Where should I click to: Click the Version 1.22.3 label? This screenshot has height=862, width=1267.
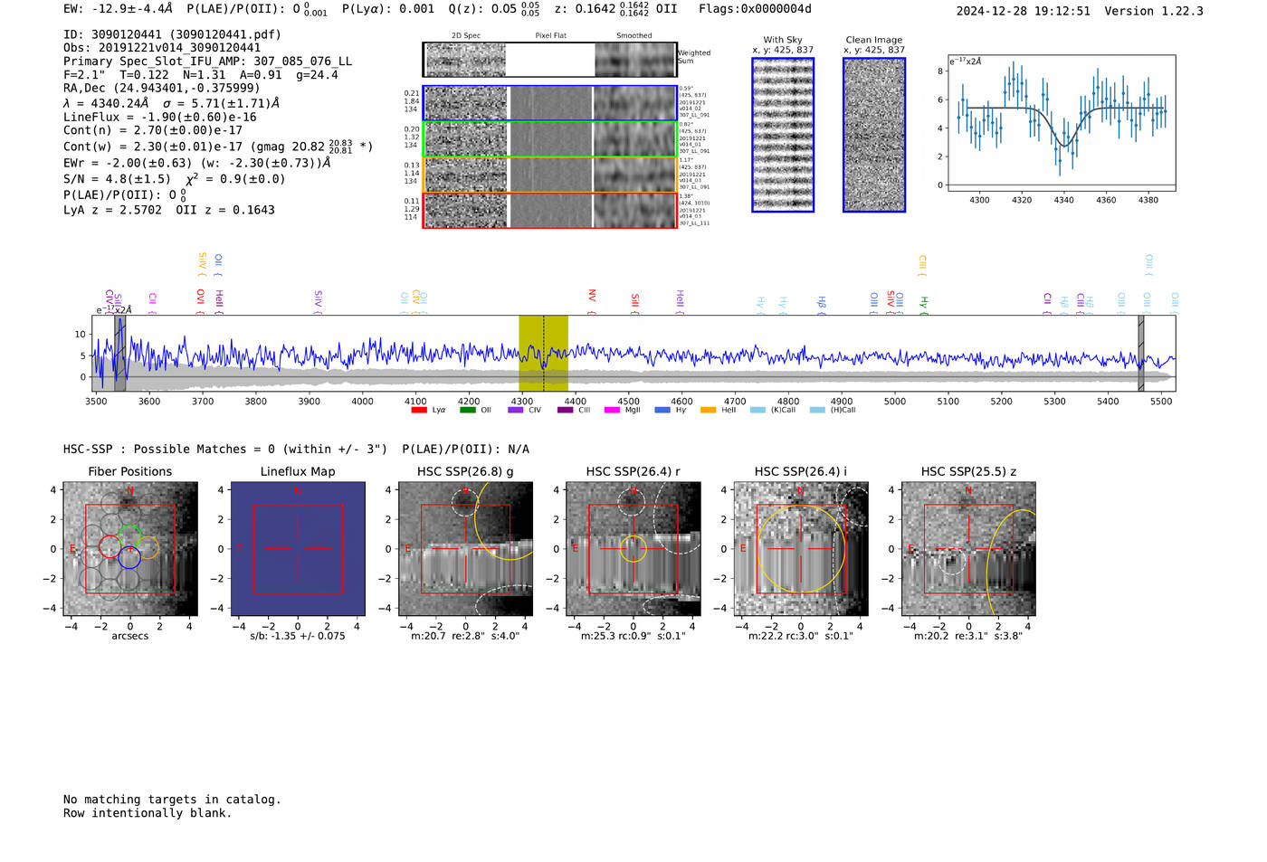tap(1154, 11)
